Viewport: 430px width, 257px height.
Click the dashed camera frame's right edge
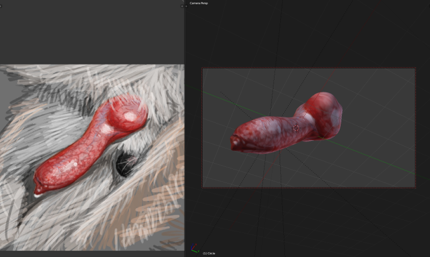(x=415, y=128)
